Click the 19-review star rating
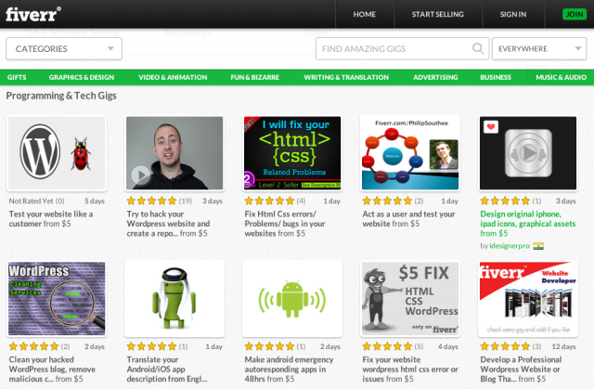This screenshot has height=389, width=594. coord(151,201)
